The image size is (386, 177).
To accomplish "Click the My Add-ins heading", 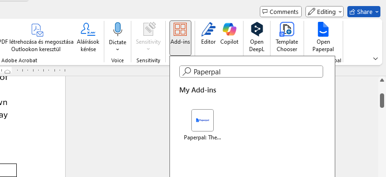I will 198,90.
